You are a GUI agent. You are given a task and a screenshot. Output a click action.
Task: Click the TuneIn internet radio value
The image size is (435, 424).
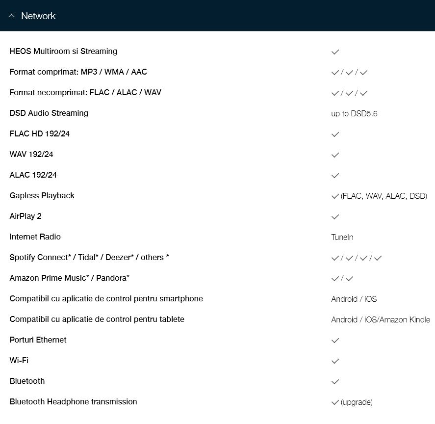click(342, 237)
